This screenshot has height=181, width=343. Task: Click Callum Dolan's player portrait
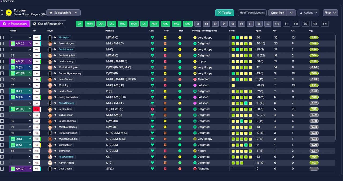(50, 115)
